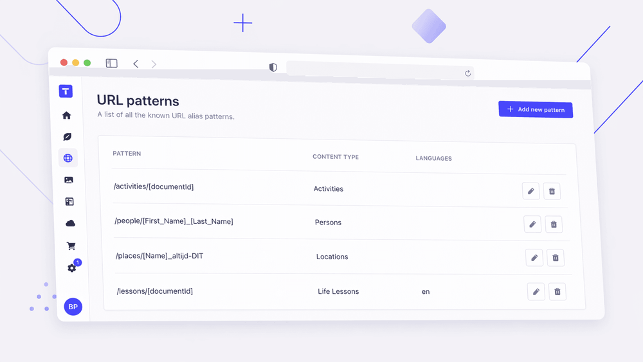The image size is (643, 362).
Task: Minimize window with yellow traffic light
Action: [x=75, y=62]
